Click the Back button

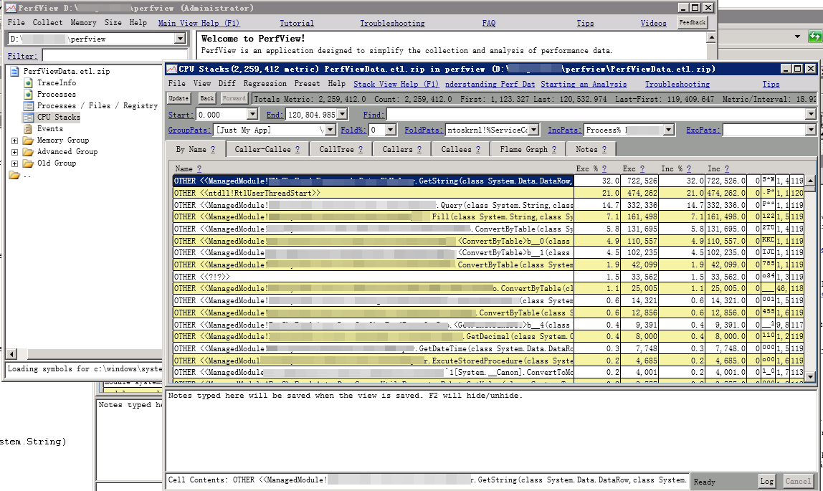[x=207, y=99]
